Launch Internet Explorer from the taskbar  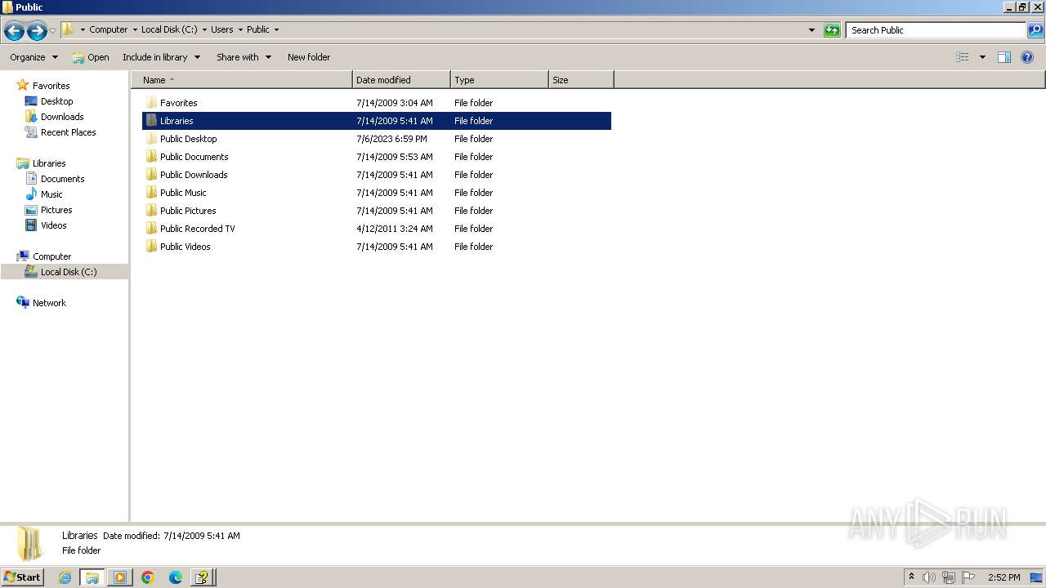pyautogui.click(x=65, y=577)
